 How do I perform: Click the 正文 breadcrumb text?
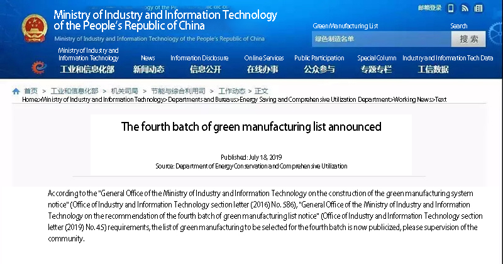tap(261, 91)
